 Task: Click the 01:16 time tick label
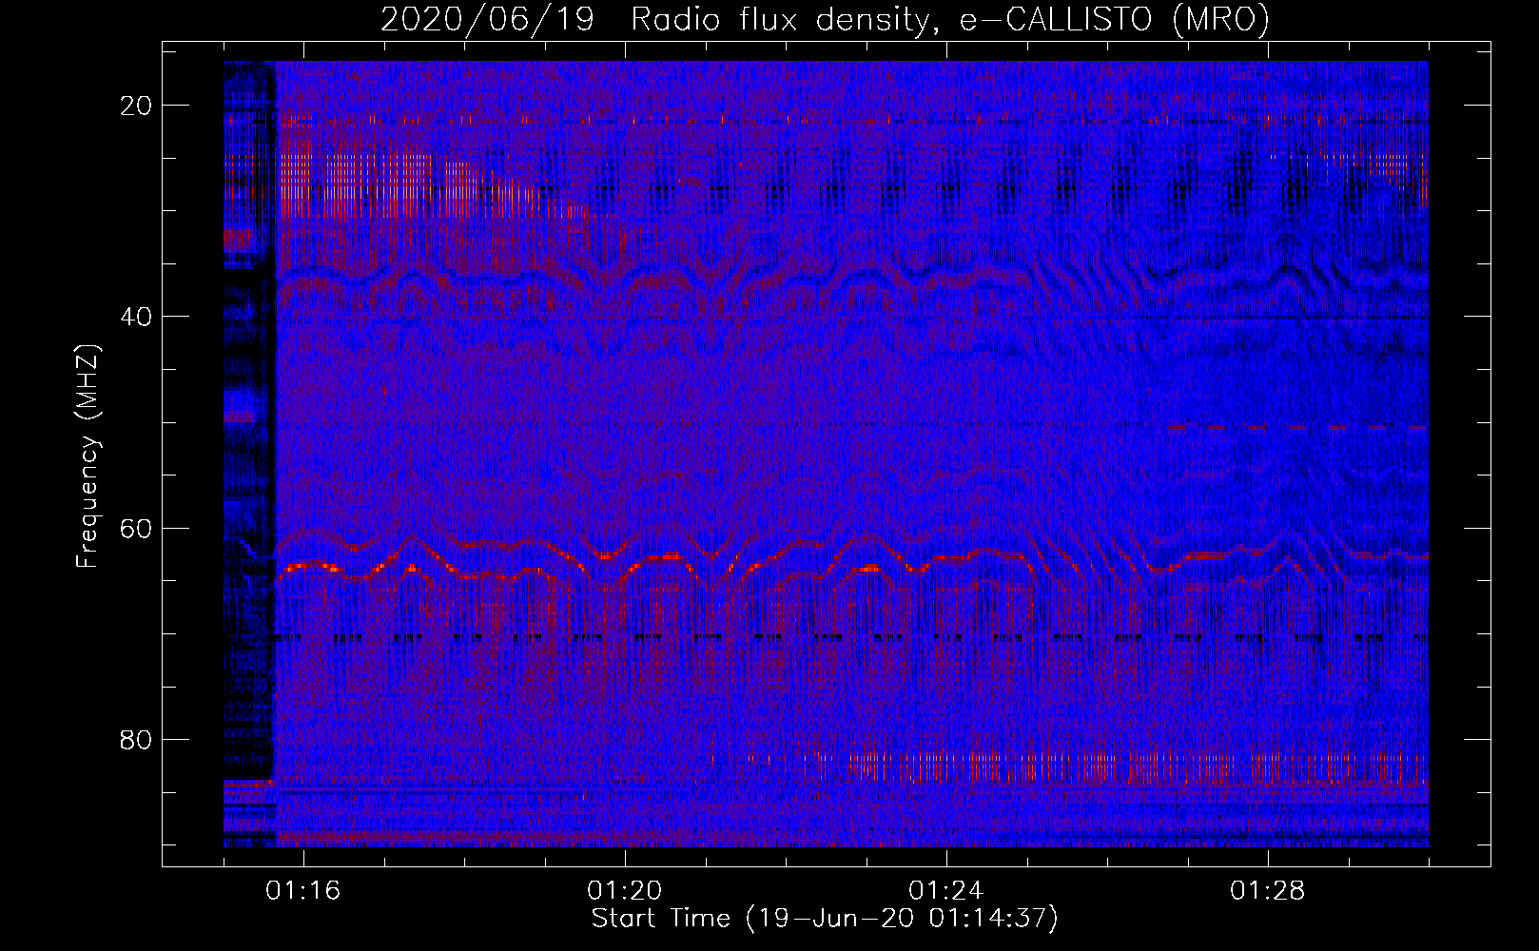[303, 891]
